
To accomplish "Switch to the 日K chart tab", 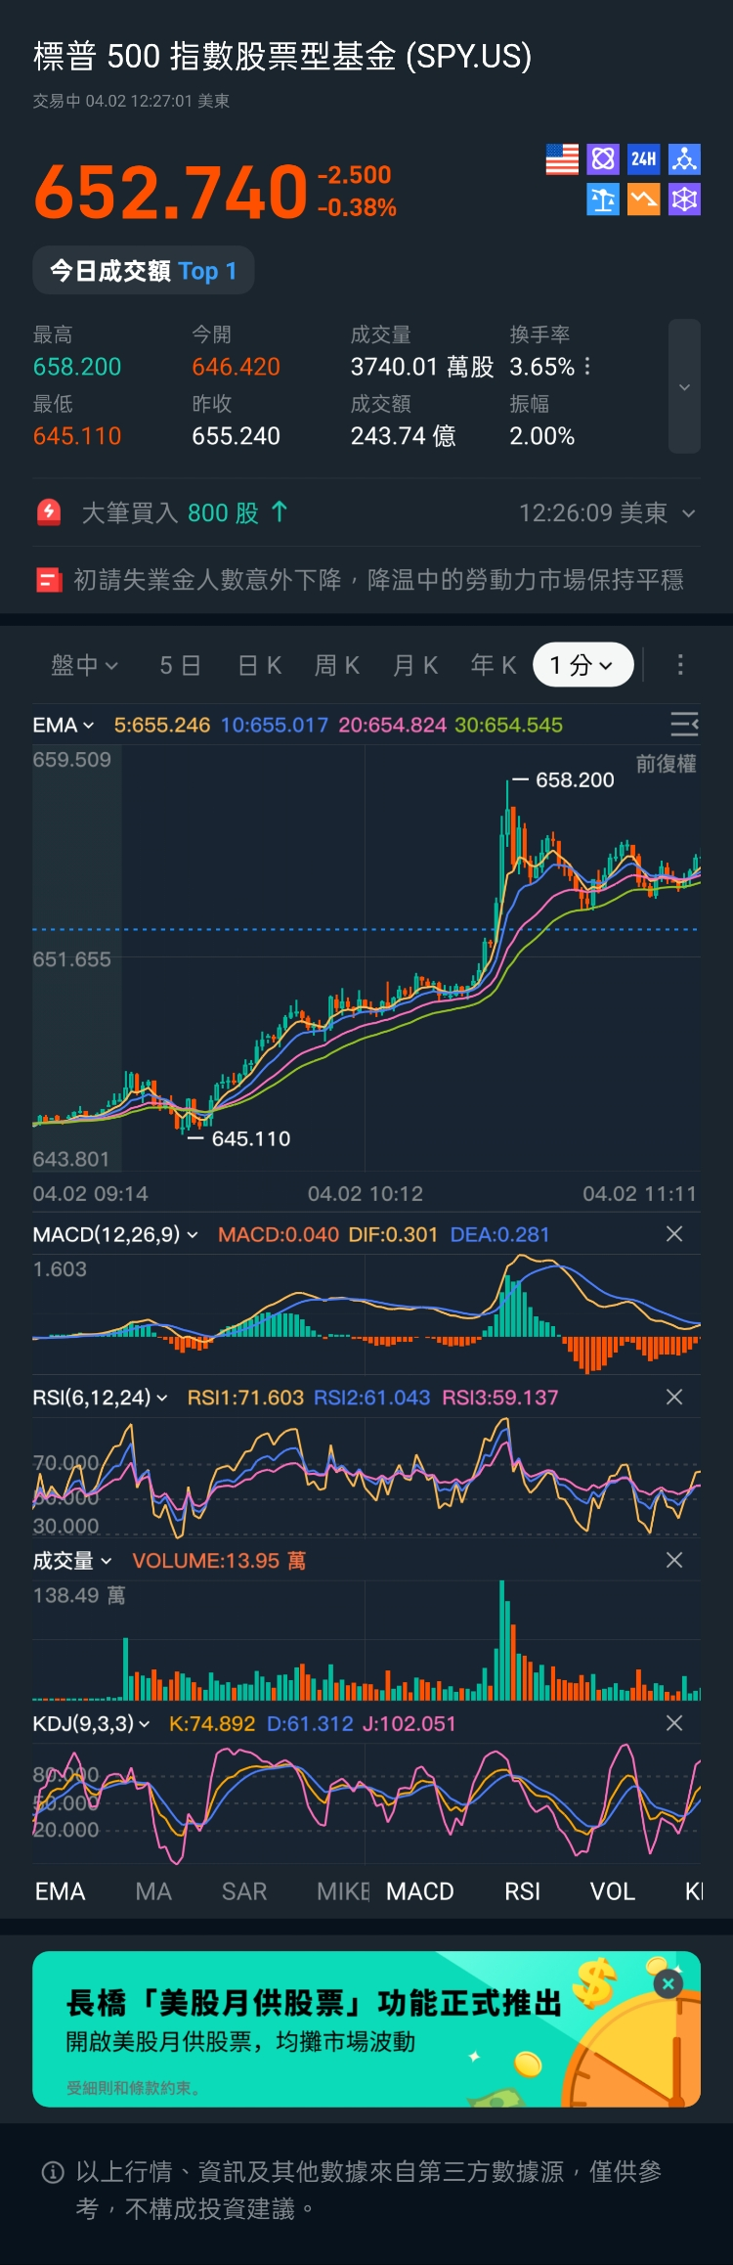I will 260,665.
